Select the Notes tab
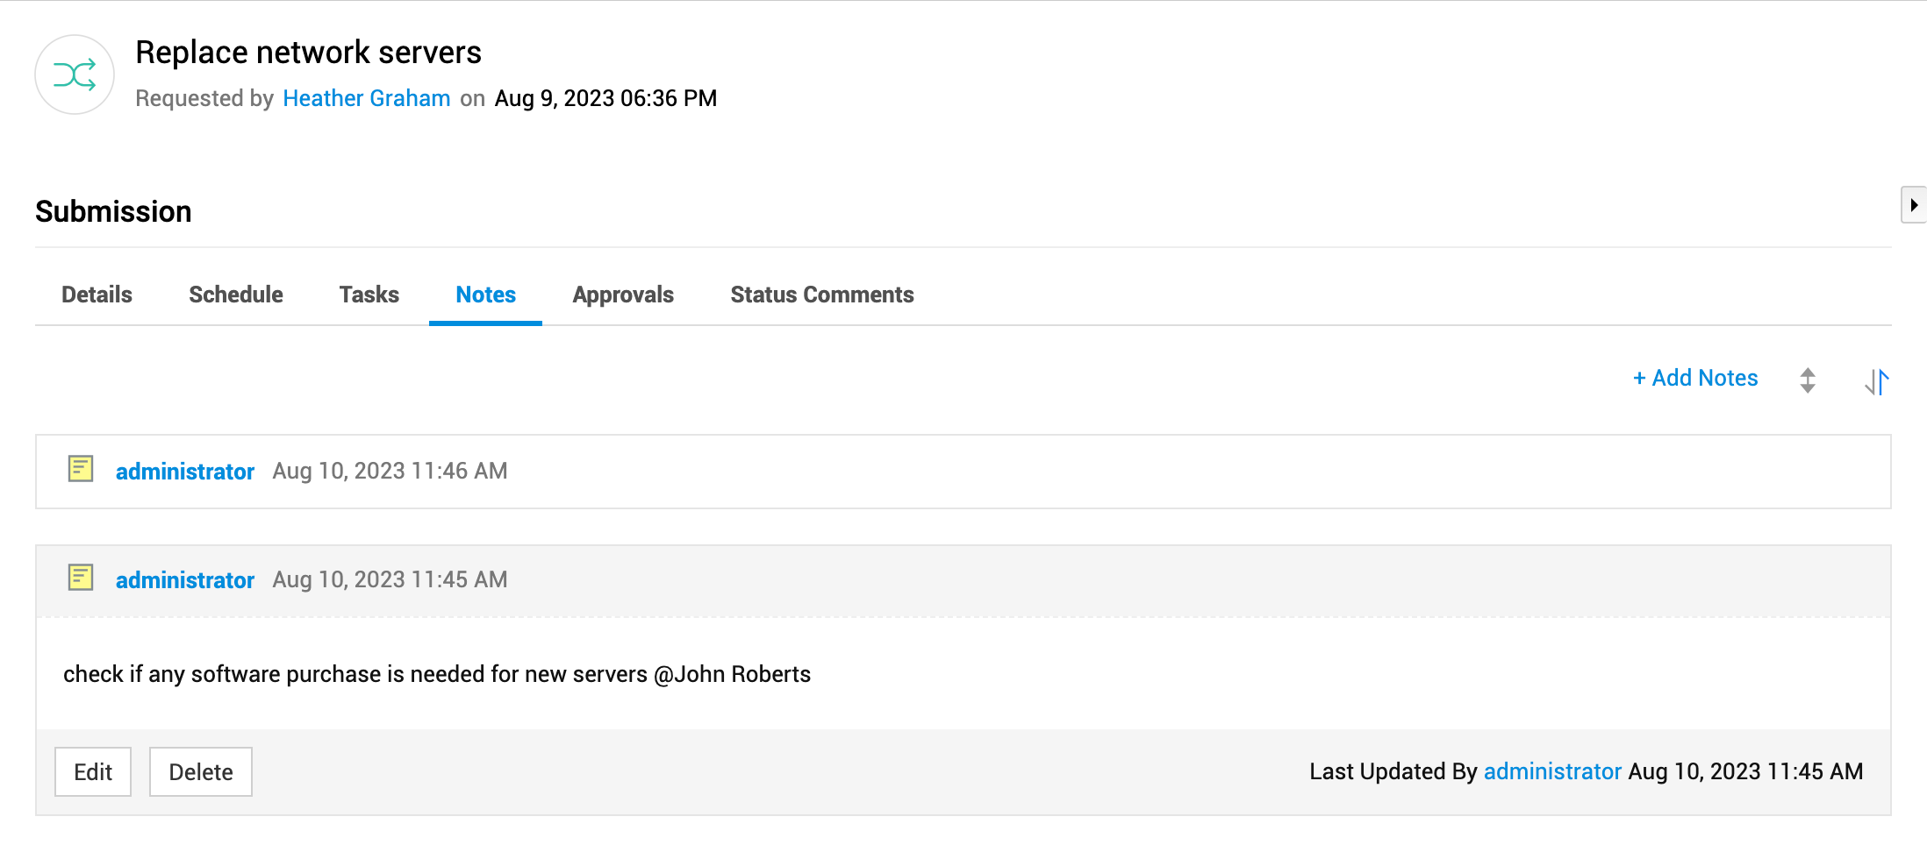1927x852 pixels. pyautogui.click(x=485, y=295)
